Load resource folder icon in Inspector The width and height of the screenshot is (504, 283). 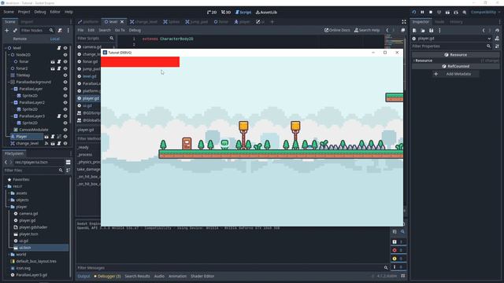pos(423,31)
